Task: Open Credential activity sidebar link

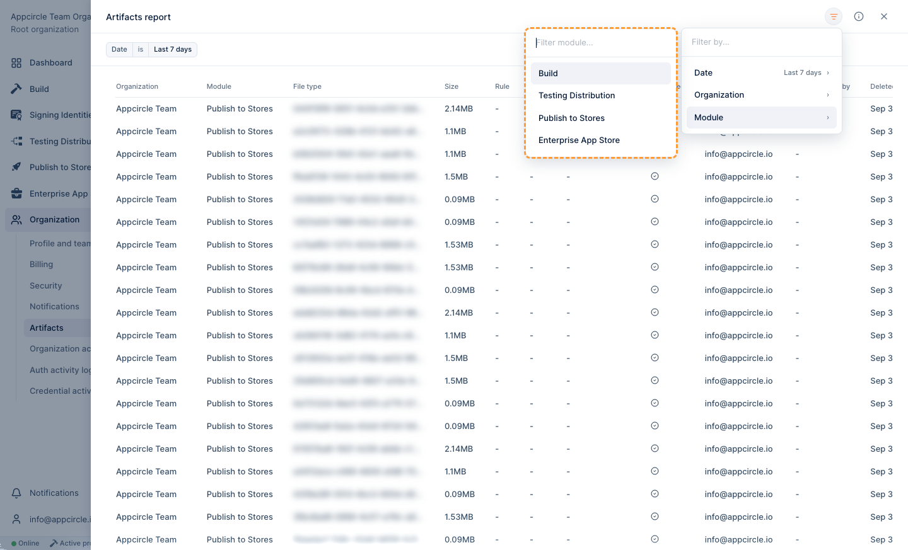Action: tap(60, 391)
